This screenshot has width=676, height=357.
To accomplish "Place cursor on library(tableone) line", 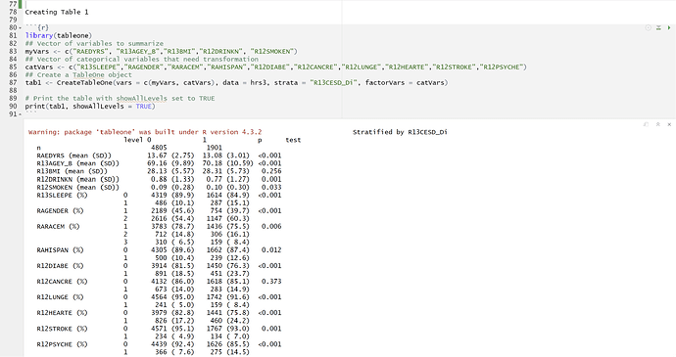I will click(58, 36).
